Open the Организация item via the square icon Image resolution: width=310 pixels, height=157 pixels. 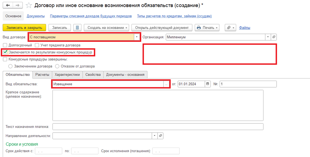[274, 37]
